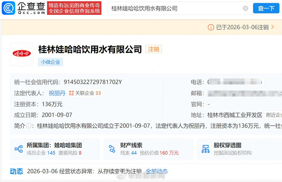Click the 2026-03-06 经营状态异常 dynamic entry
Image resolution: width=282 pixels, height=182 pixels.
(x=84, y=171)
